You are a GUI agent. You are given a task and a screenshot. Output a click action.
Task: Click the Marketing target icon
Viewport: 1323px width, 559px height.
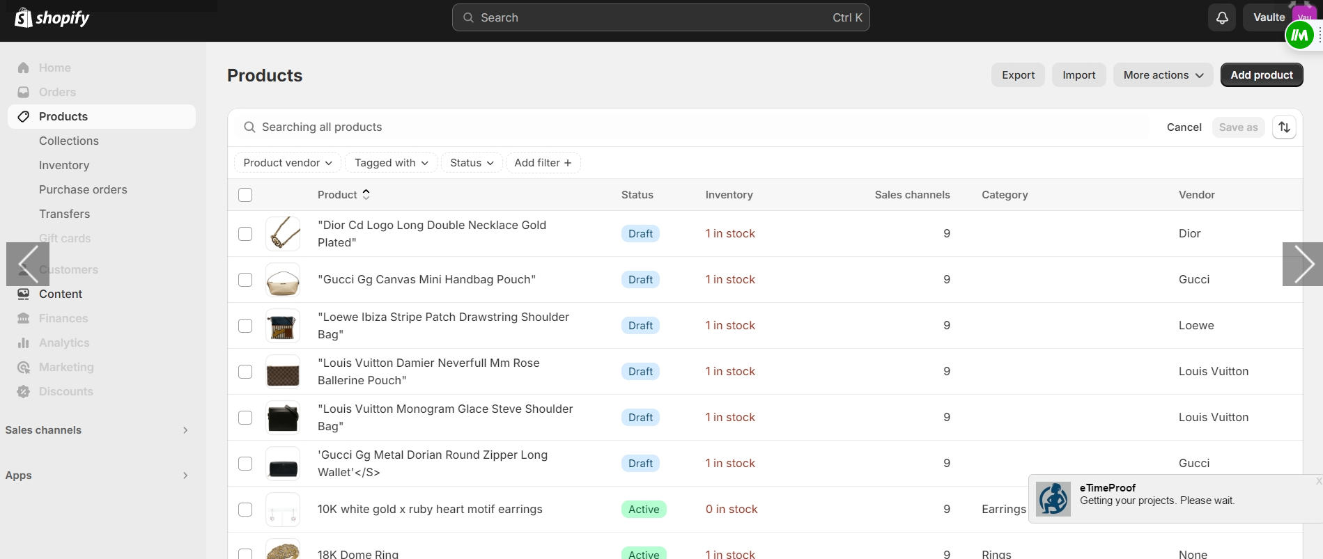point(24,367)
